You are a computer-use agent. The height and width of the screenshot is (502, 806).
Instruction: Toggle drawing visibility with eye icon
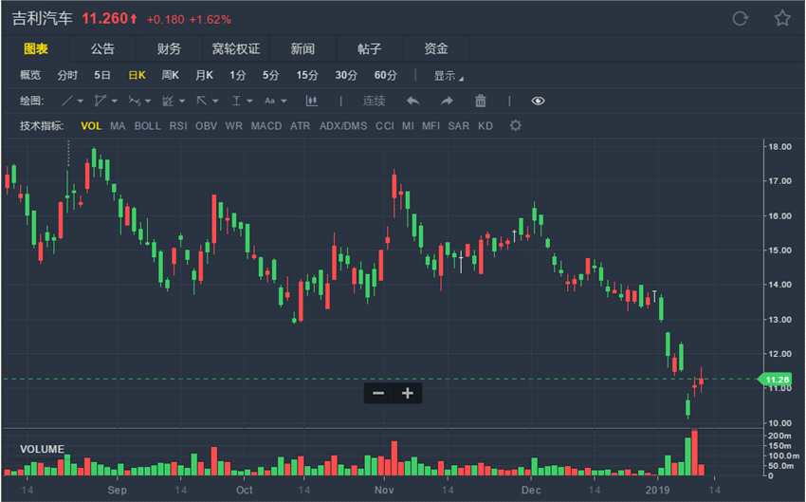click(539, 101)
